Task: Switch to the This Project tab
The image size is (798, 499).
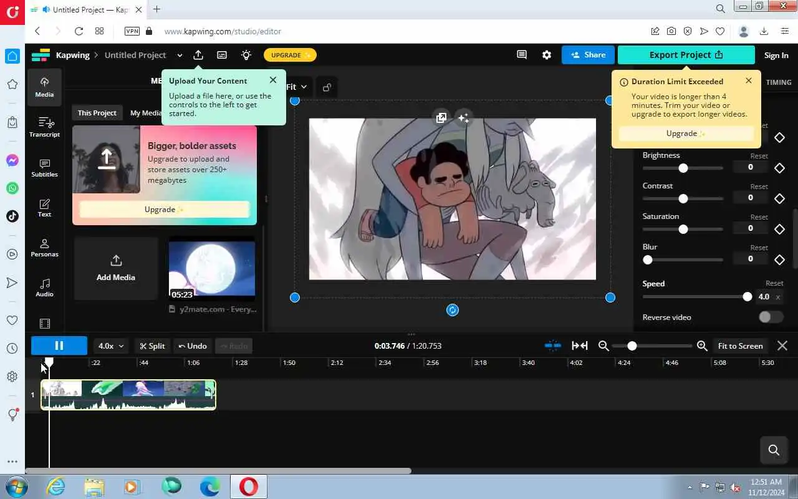Action: pyautogui.click(x=97, y=113)
